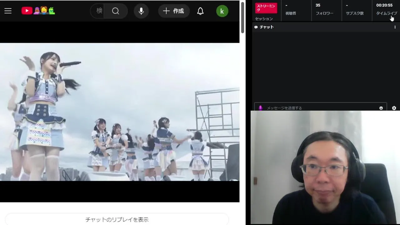Open the YouTube hamburger guide menu

click(8, 11)
